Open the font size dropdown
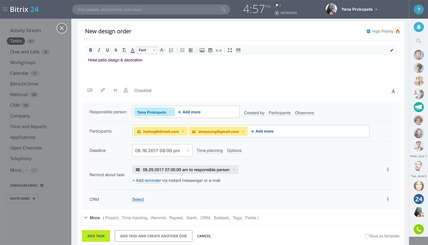Screen dimensions: 428x245 click(162, 50)
